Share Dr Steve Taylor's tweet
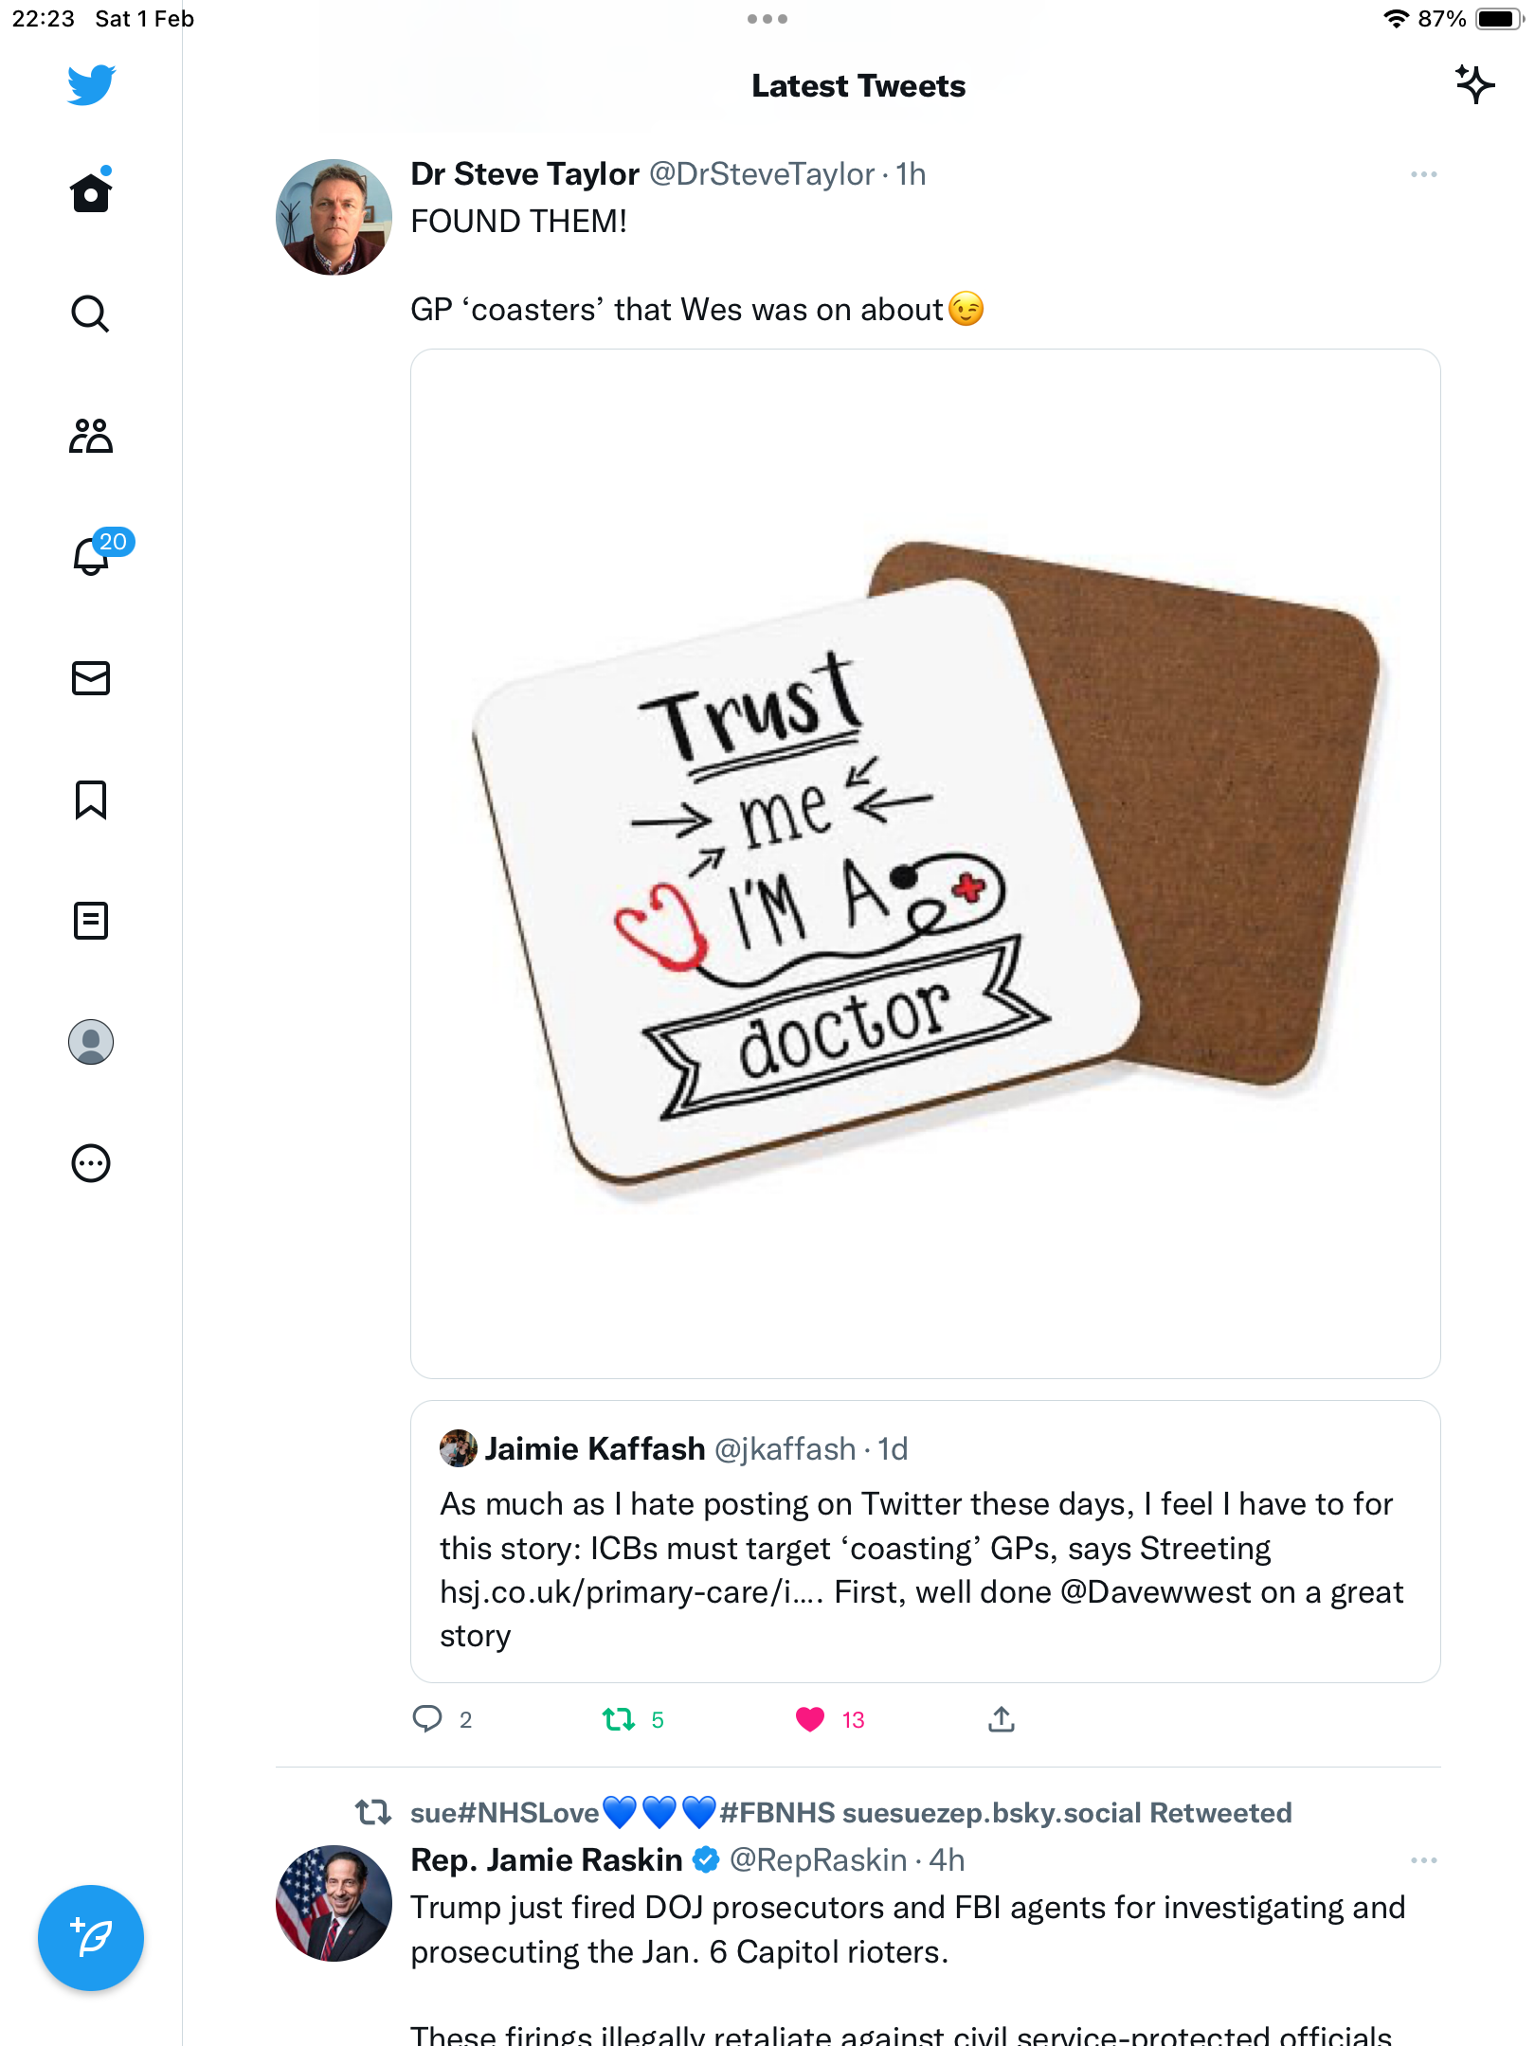 point(1002,1719)
